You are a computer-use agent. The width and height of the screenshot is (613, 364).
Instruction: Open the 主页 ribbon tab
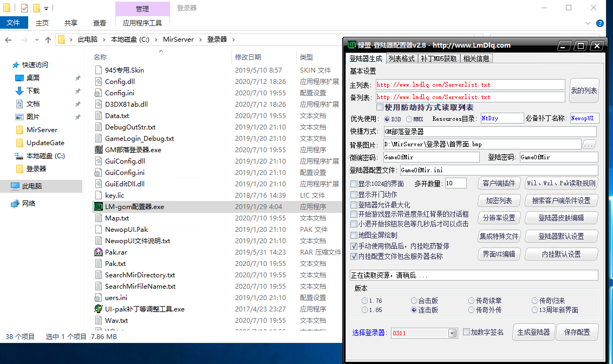pos(42,23)
